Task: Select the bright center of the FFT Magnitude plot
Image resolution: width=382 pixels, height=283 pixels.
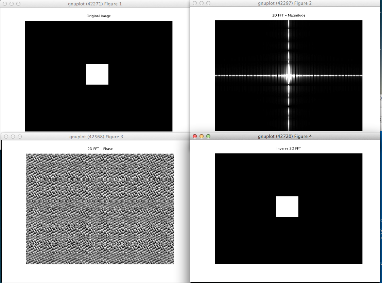Action: (289, 75)
